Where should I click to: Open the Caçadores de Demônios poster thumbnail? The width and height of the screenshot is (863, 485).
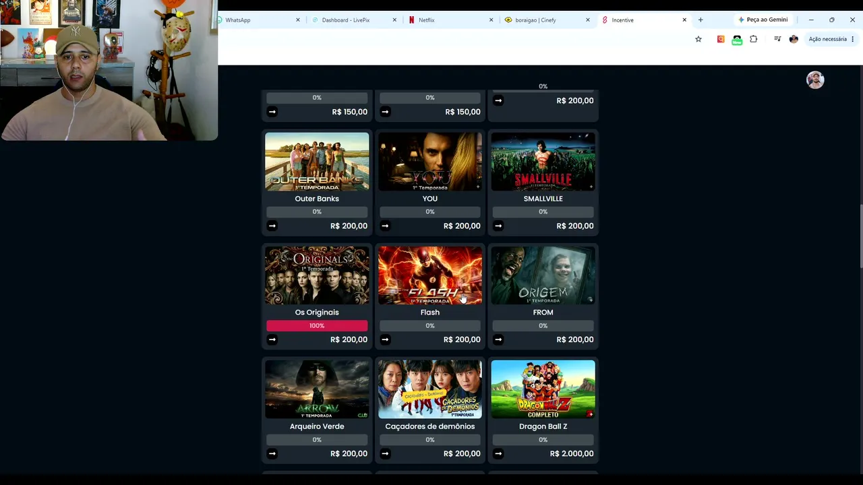(430, 389)
